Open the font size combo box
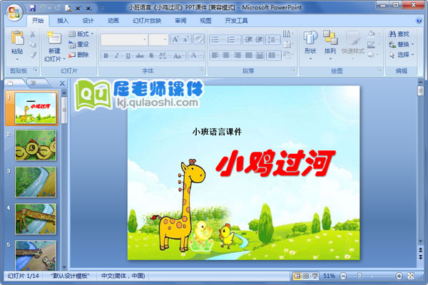428x285 pixels. tap(158, 40)
